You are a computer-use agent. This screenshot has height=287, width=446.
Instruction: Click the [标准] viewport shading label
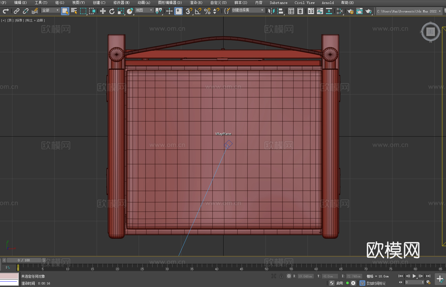click(x=19, y=20)
